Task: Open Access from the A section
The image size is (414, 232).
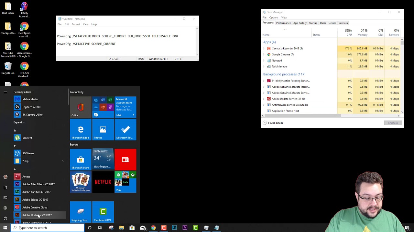Action: [x=39, y=177]
